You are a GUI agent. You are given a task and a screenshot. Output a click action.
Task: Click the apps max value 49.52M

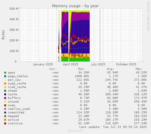[x=141, y=73]
